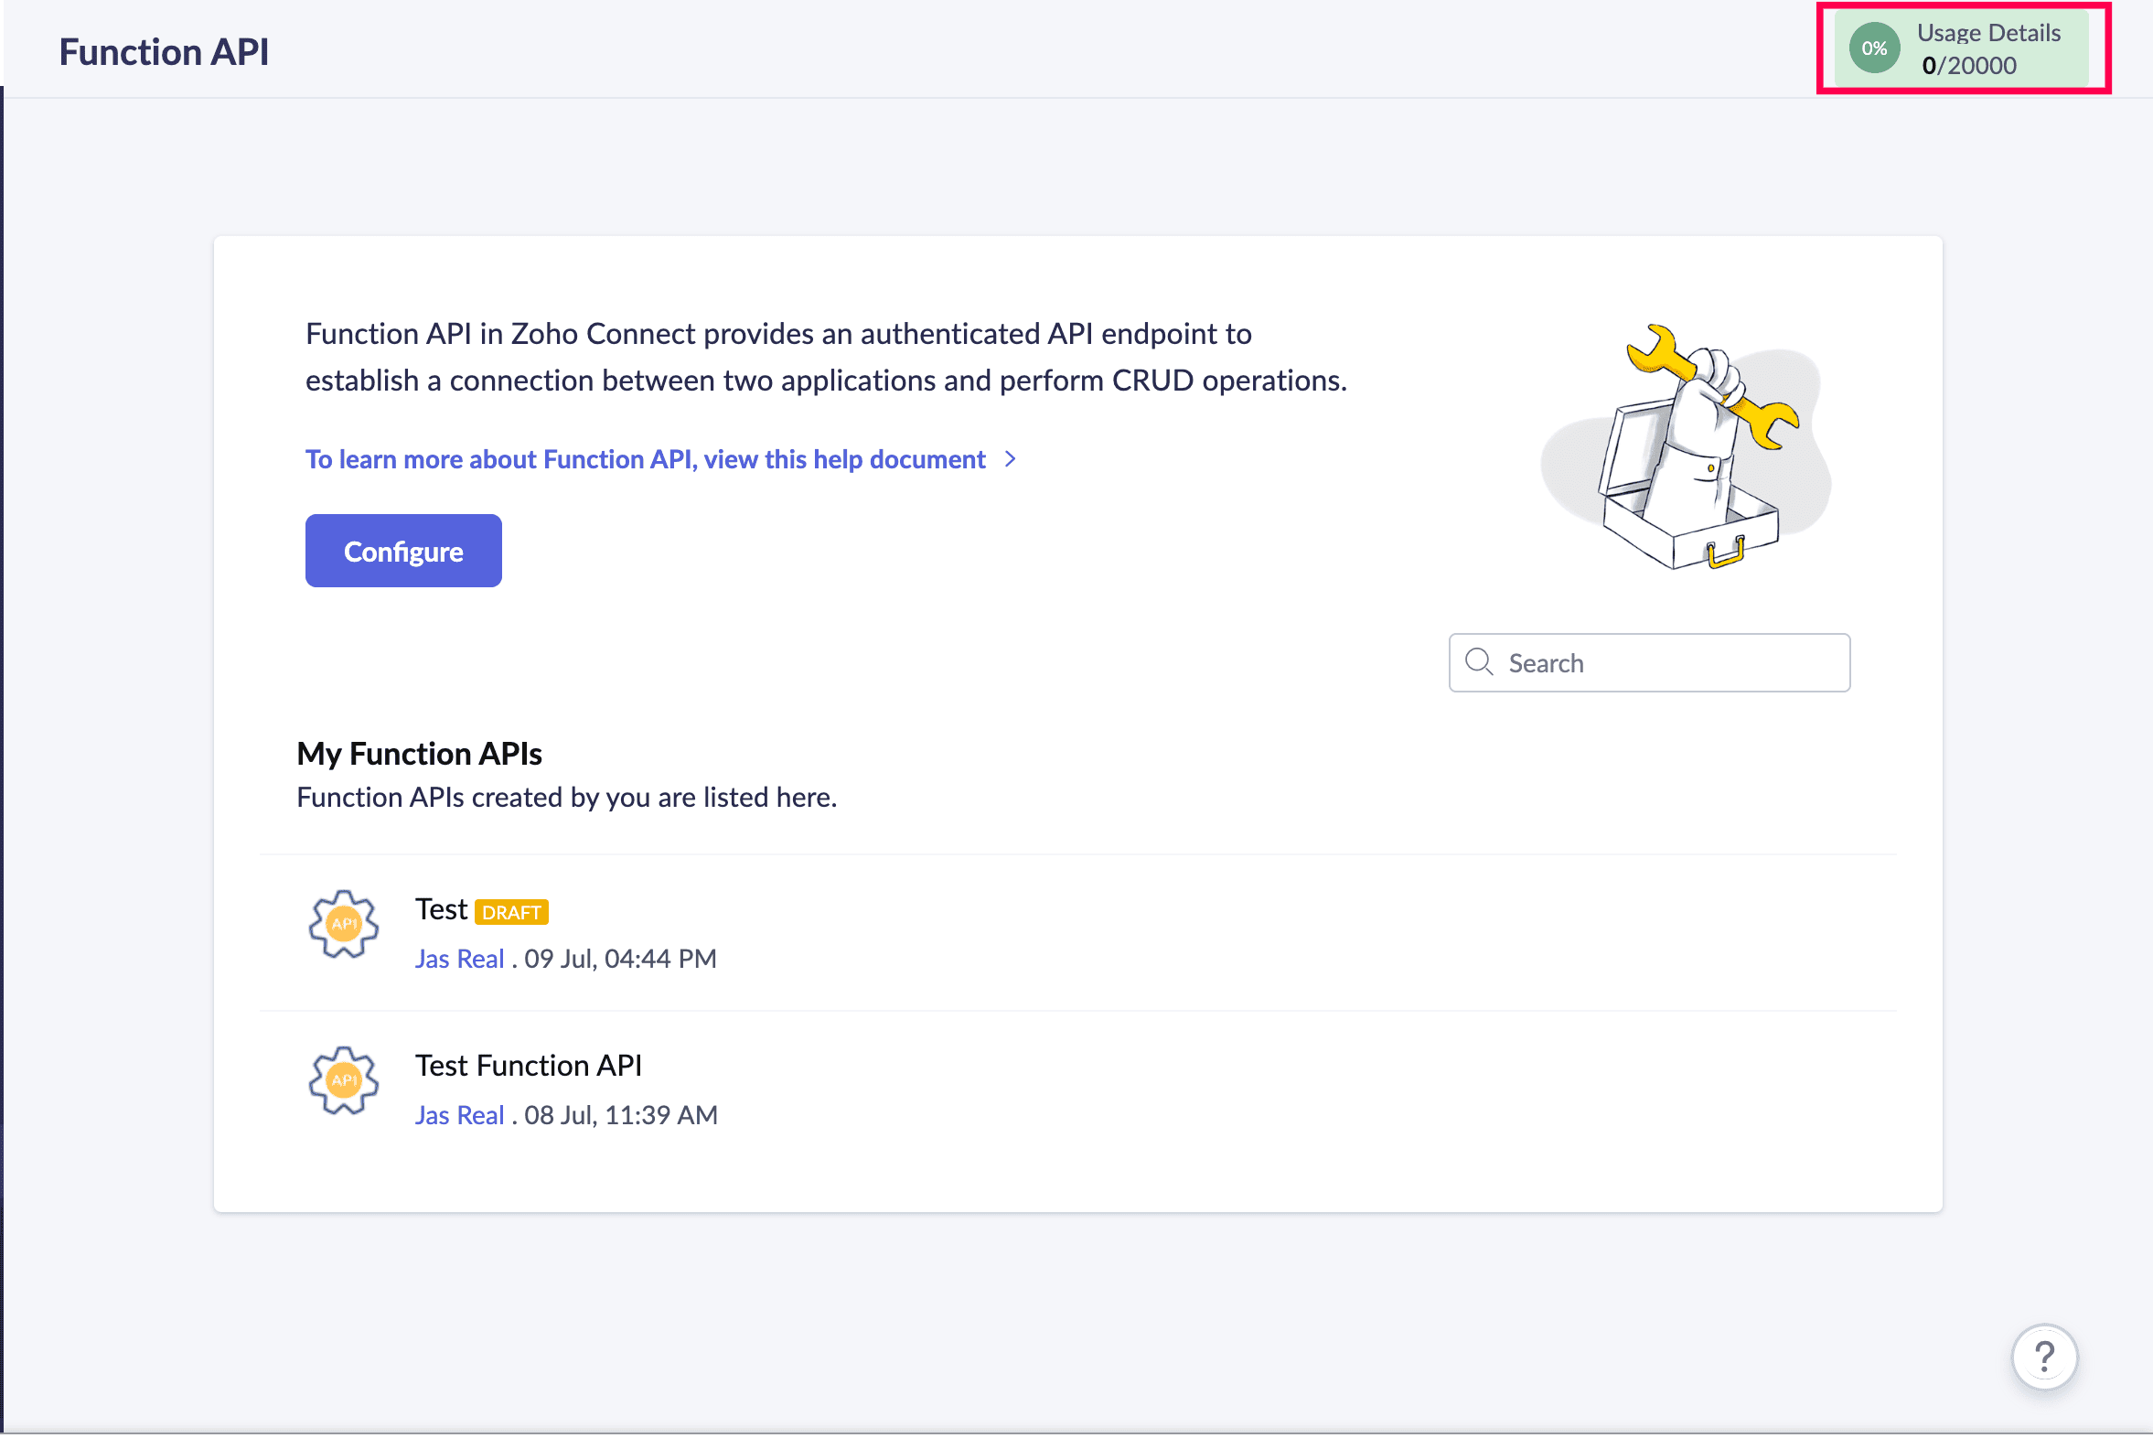Open the Test Function API entry
Screen dimensions: 2153x1438
point(528,1065)
